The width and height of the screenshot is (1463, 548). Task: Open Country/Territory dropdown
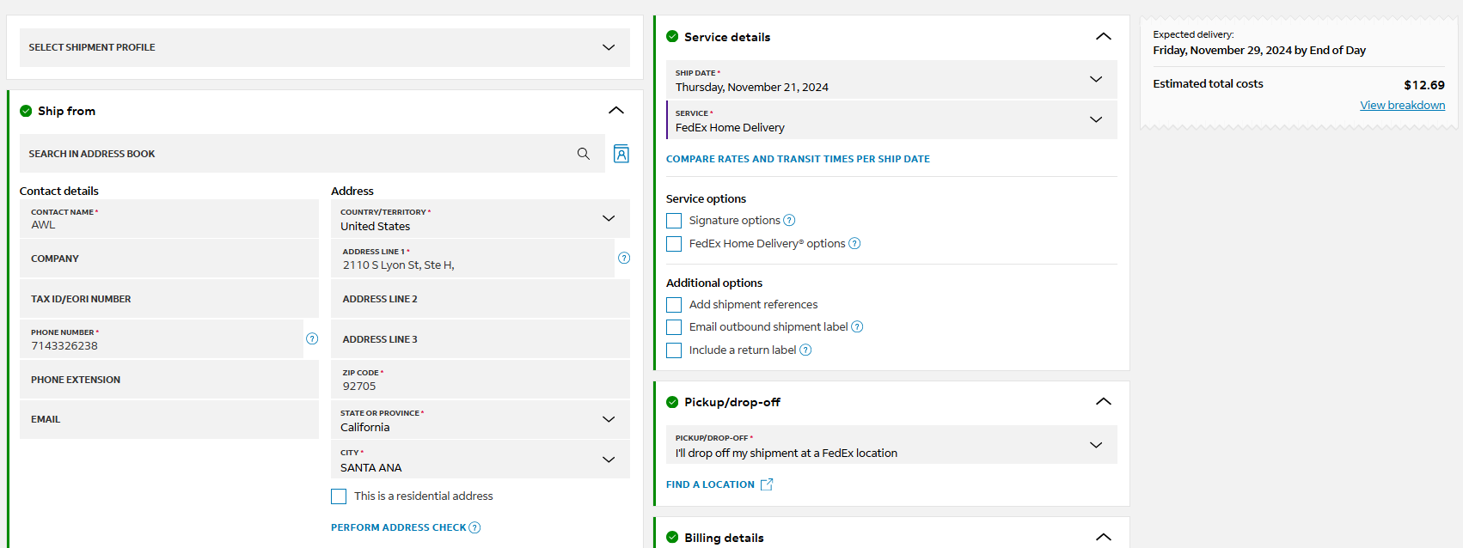481,218
